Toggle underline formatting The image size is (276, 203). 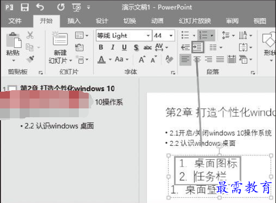click(124, 47)
